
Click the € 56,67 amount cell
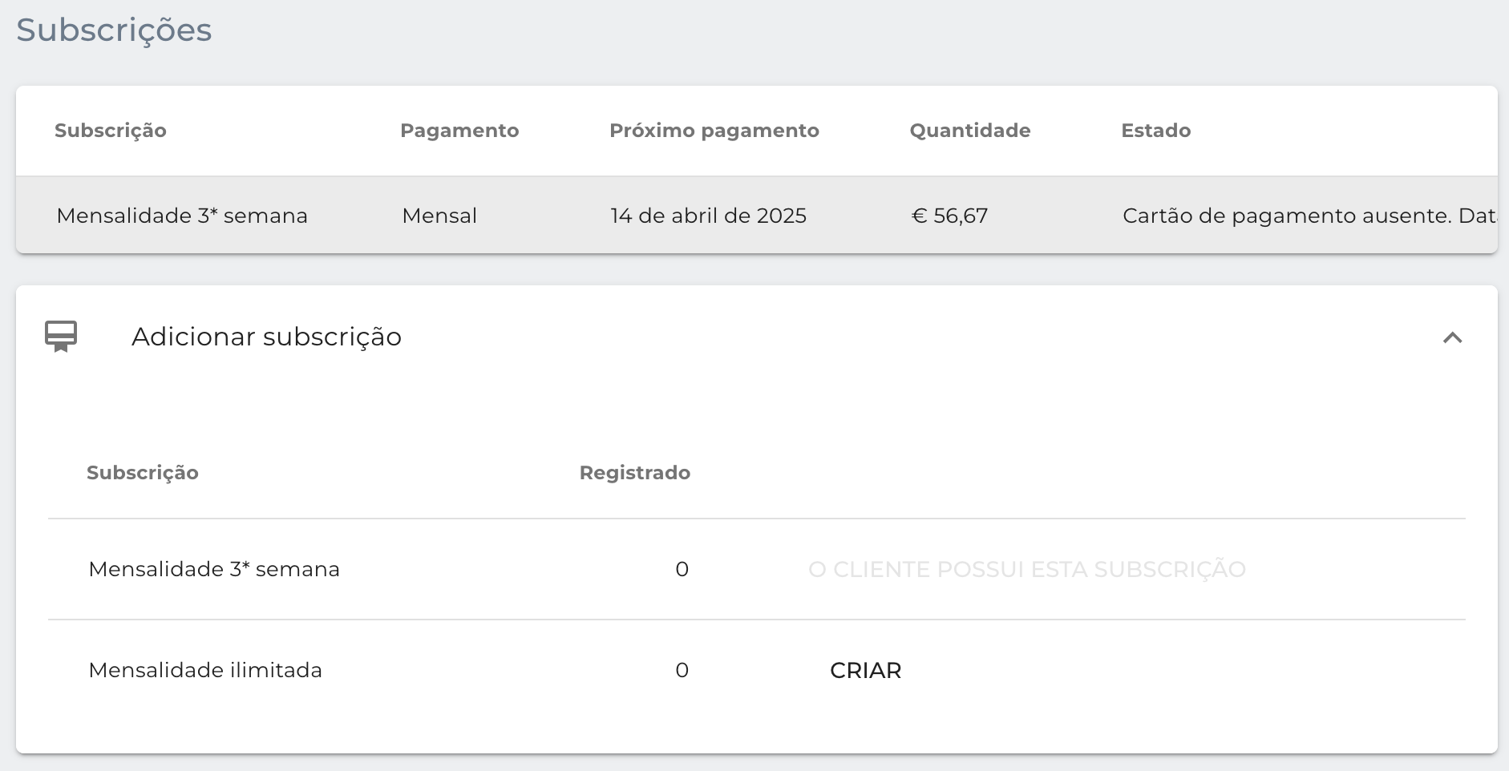tap(949, 216)
